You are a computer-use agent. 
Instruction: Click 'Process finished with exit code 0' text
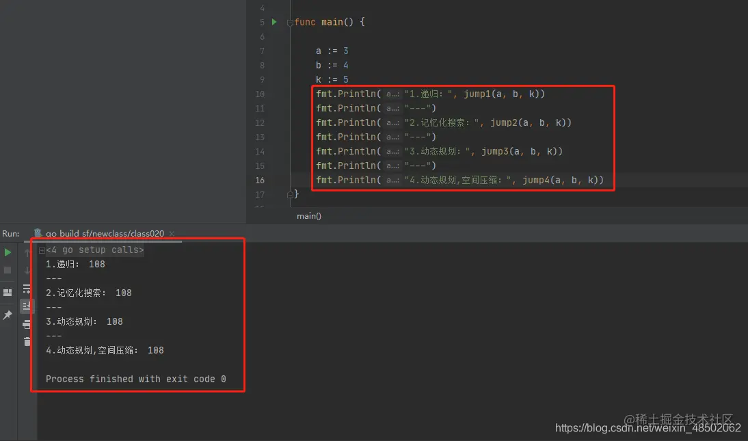click(x=136, y=379)
